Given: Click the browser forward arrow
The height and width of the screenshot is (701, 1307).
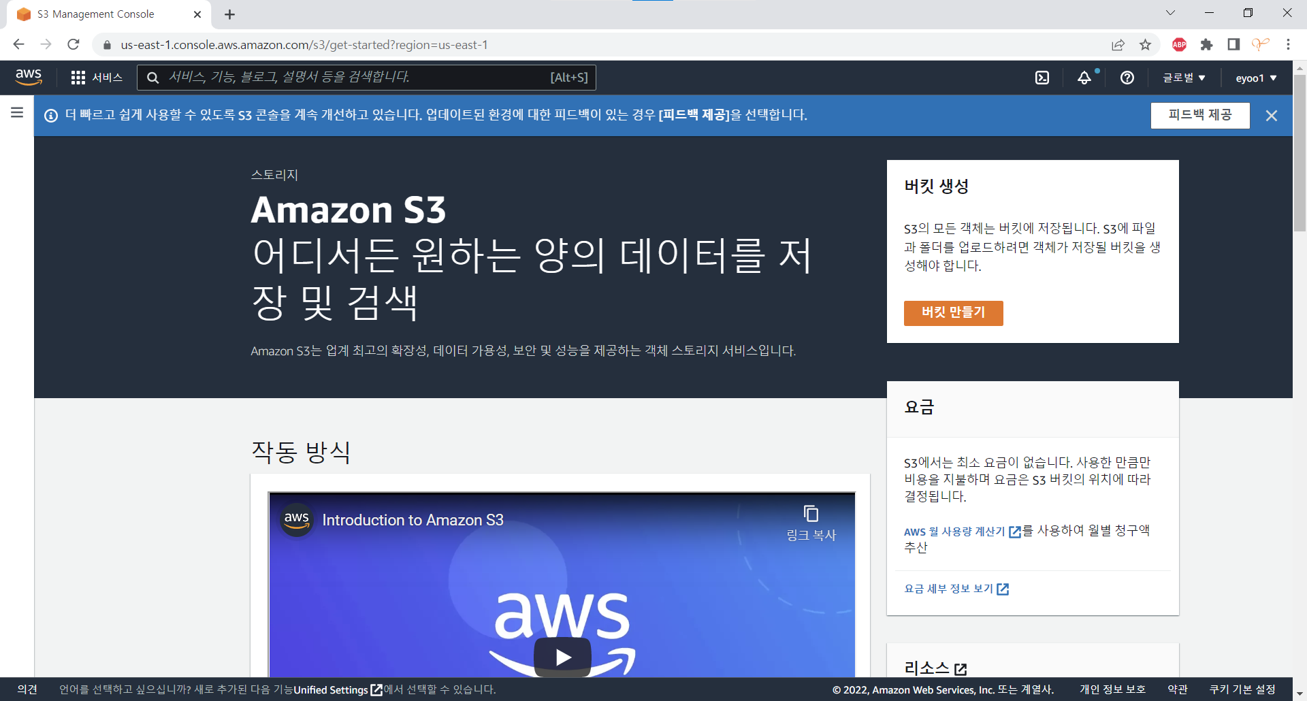Looking at the screenshot, I should click(46, 44).
